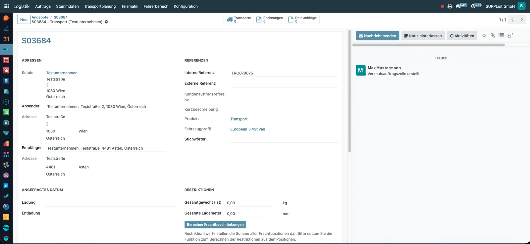Create a new record with the Neu button
Image resolution: width=530 pixels, height=244 pixels.
24,20
